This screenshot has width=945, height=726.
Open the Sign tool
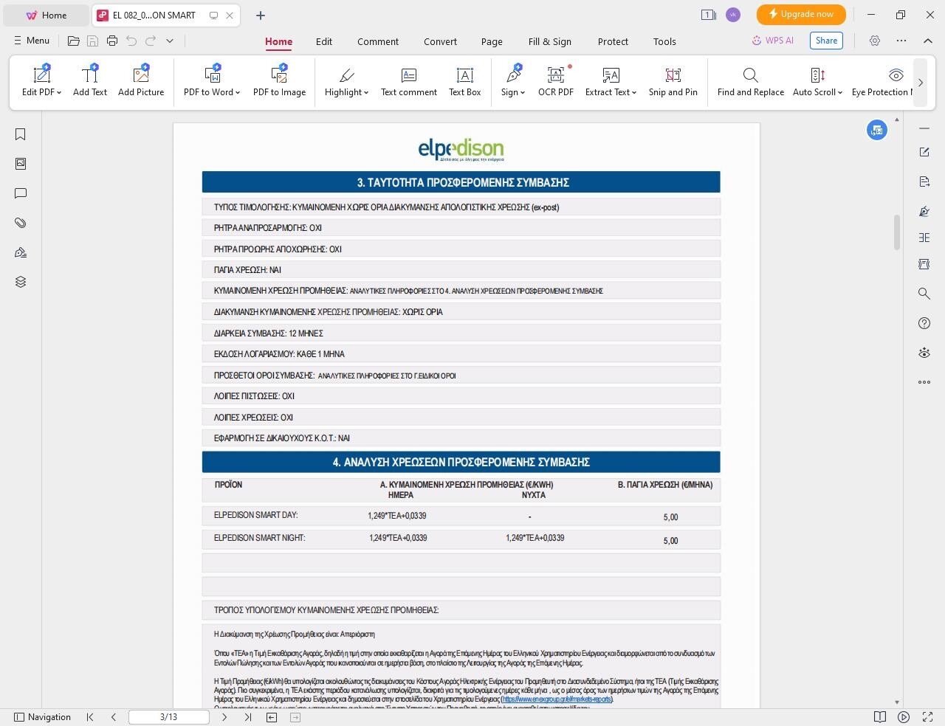[x=513, y=80]
